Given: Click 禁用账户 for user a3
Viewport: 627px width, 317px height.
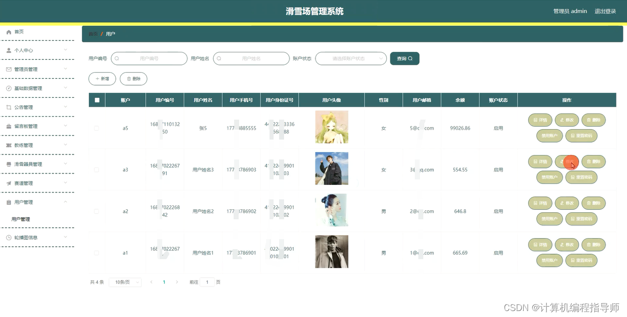Looking at the screenshot, I should (x=549, y=177).
